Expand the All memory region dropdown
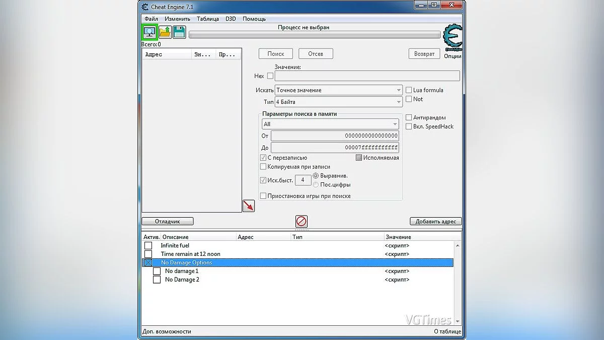 pos(330,124)
